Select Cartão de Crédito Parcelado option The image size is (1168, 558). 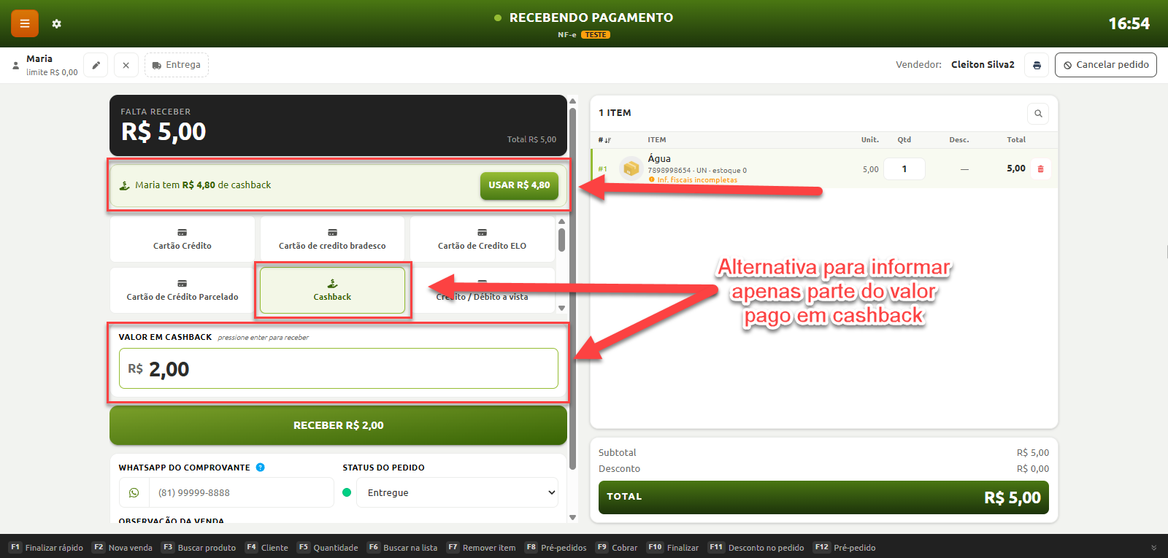[182, 290]
